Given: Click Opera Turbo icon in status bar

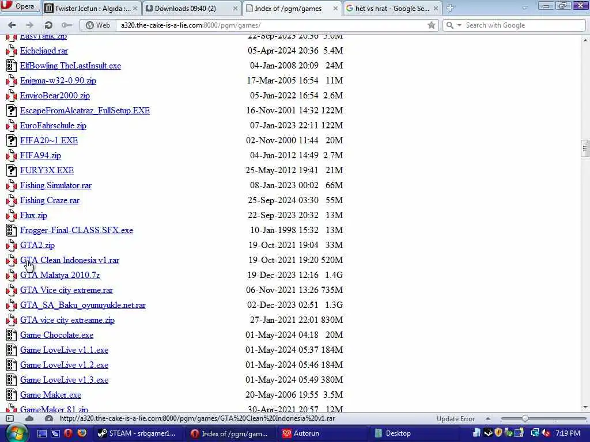Looking at the screenshot, I should point(48,418).
